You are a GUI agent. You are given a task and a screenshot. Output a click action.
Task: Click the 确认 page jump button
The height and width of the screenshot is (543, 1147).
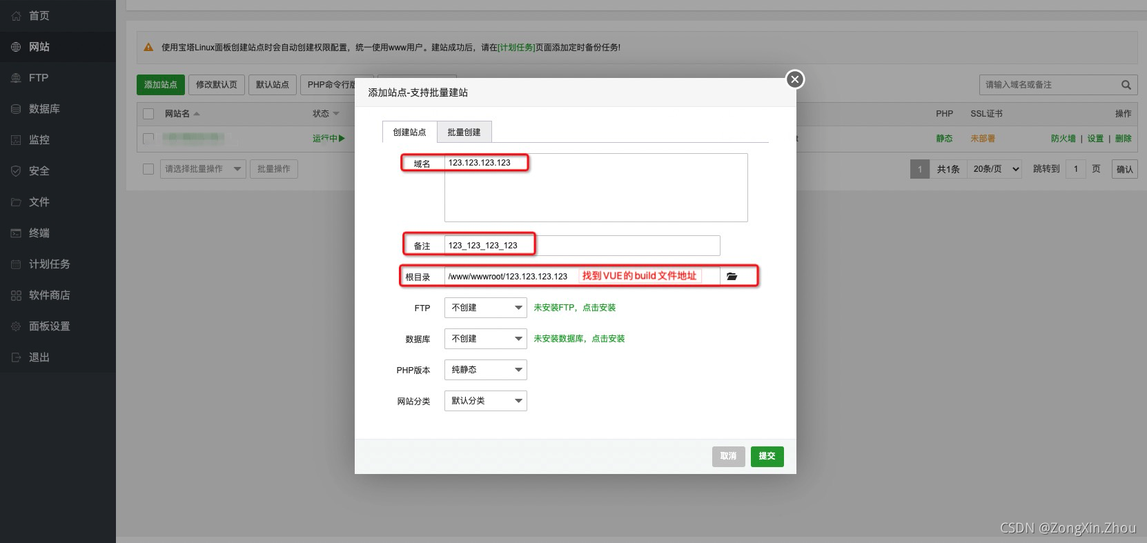[1125, 169]
